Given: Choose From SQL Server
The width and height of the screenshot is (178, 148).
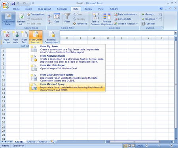Looking at the screenshot, I should coord(67,49).
